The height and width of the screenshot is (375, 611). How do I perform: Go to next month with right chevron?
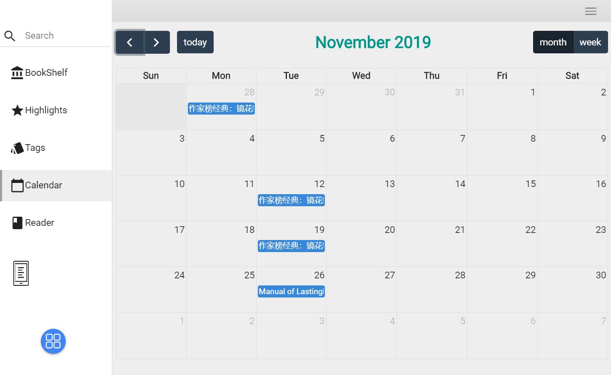[157, 42]
